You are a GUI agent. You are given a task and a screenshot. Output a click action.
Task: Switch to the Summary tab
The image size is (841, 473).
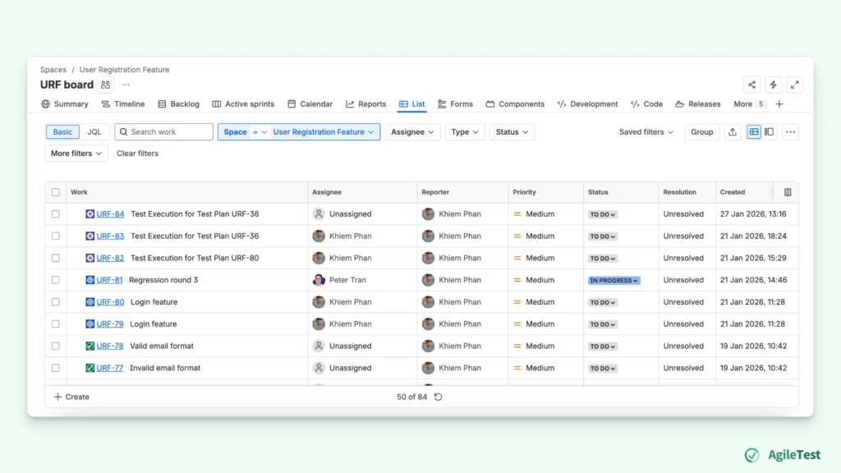click(64, 104)
